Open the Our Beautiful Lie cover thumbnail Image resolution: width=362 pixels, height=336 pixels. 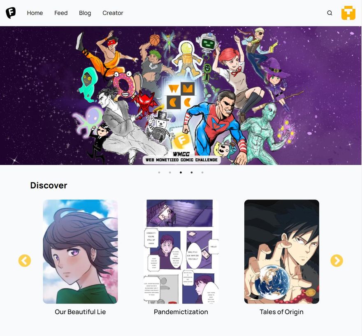(80, 251)
